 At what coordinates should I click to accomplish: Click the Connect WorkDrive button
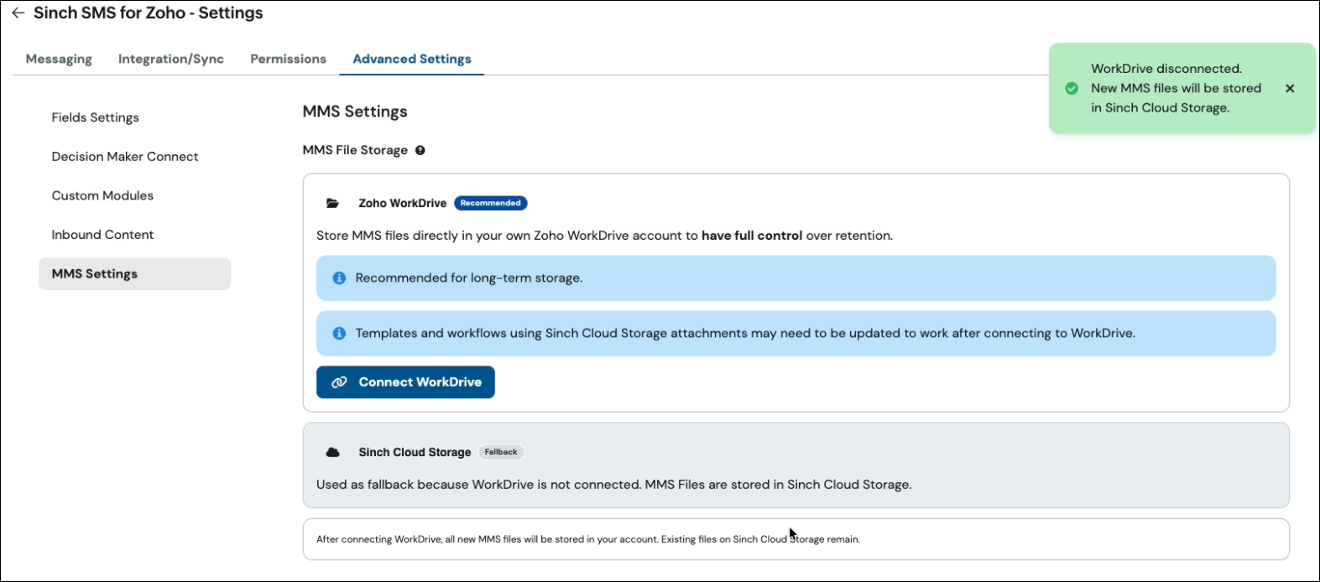[x=405, y=382]
